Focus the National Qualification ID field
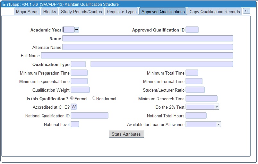The height and width of the screenshot is (164, 258). [x=90, y=115]
